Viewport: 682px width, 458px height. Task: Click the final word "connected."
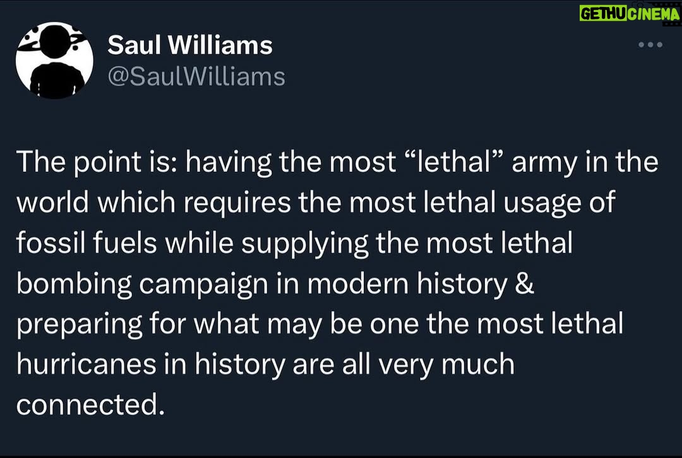pyautogui.click(x=91, y=405)
